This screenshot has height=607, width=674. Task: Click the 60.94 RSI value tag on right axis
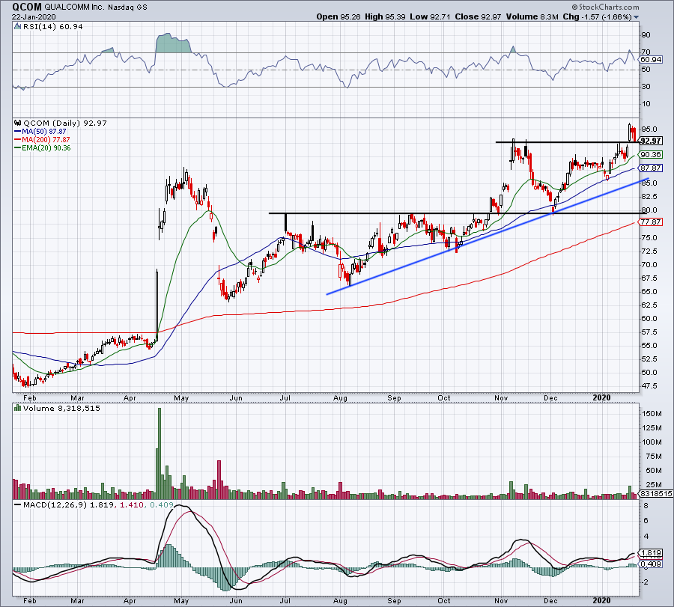(651, 60)
